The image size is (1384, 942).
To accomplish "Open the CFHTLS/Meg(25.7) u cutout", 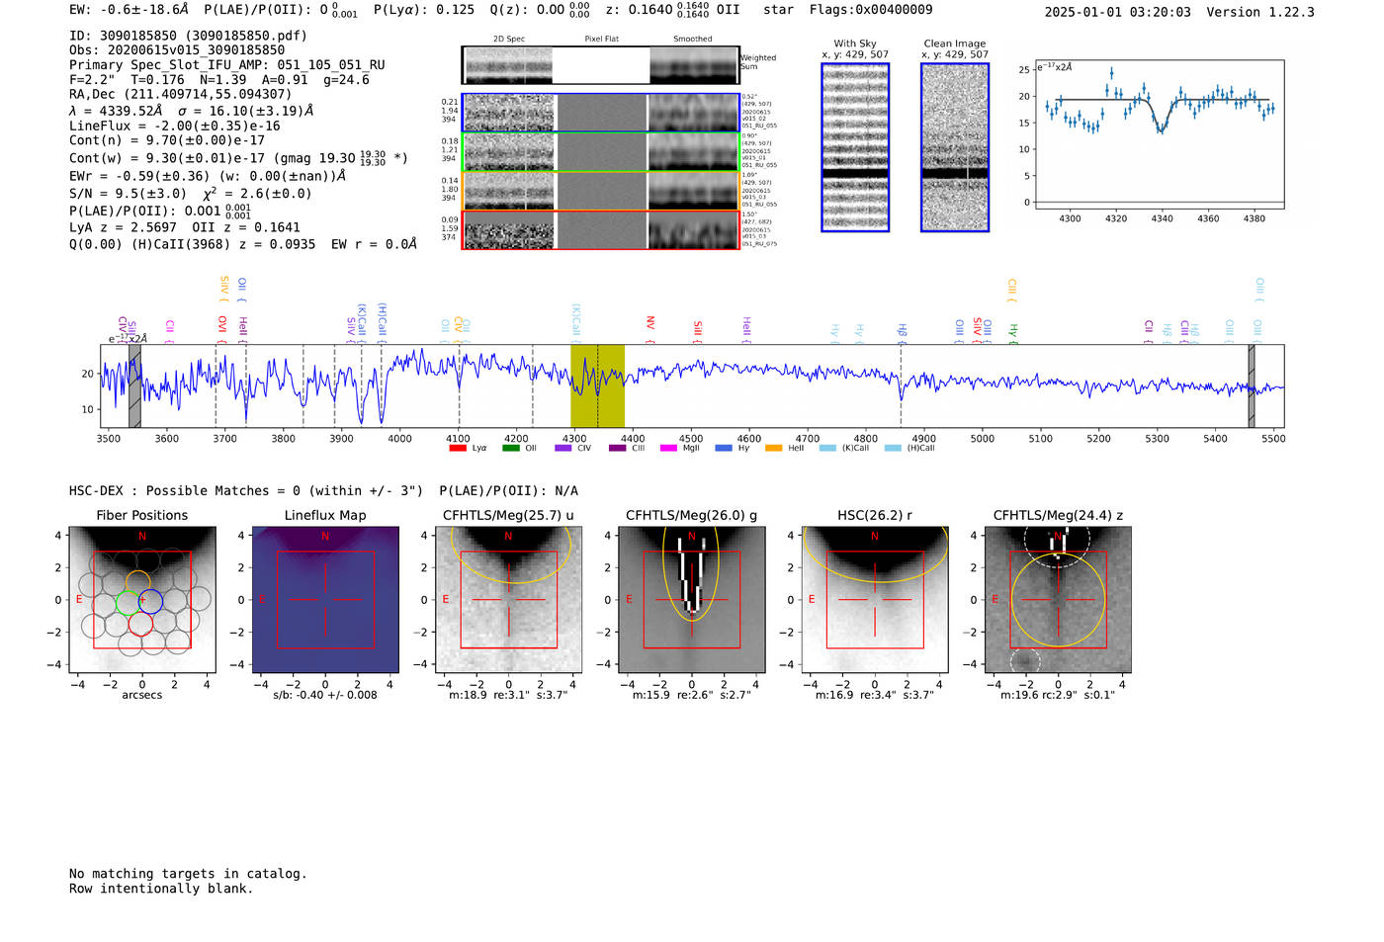I will [508, 600].
